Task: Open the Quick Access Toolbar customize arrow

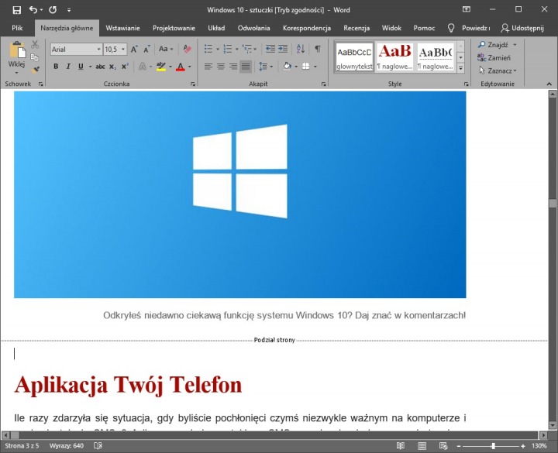Action: click(x=69, y=10)
